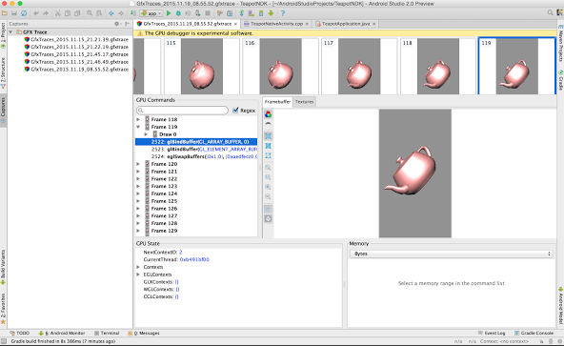Click the bottom-most round framebuffer toolbar icon

[268, 218]
